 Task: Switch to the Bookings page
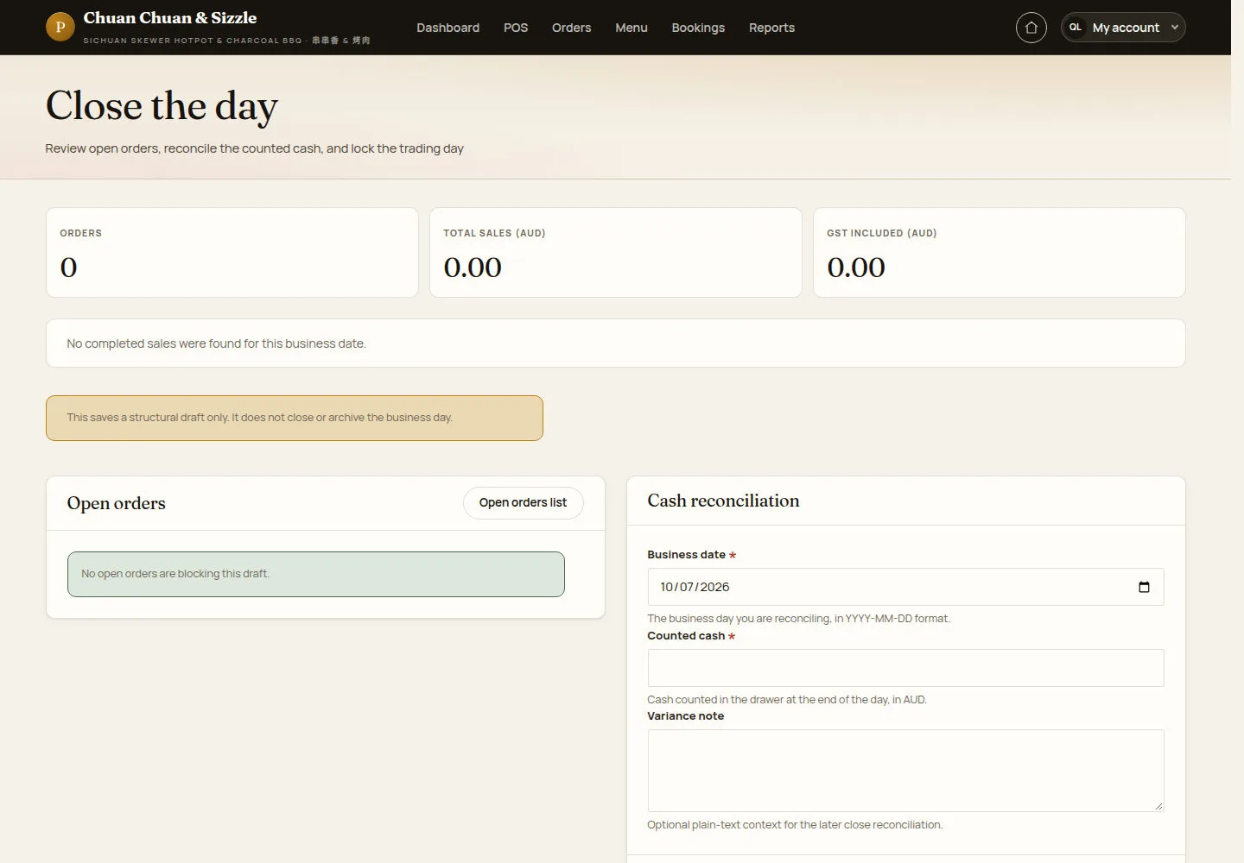pos(698,28)
